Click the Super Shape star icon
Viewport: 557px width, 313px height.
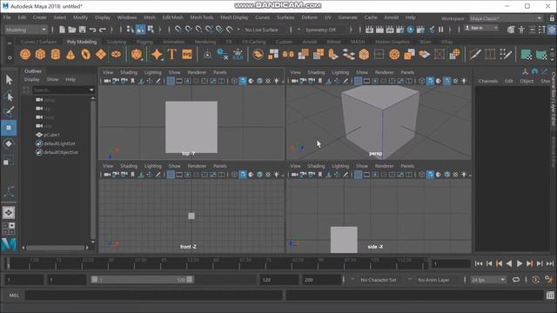157,54
